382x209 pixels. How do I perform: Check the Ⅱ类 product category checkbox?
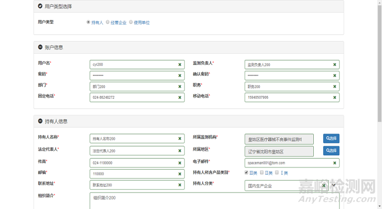click(262, 172)
